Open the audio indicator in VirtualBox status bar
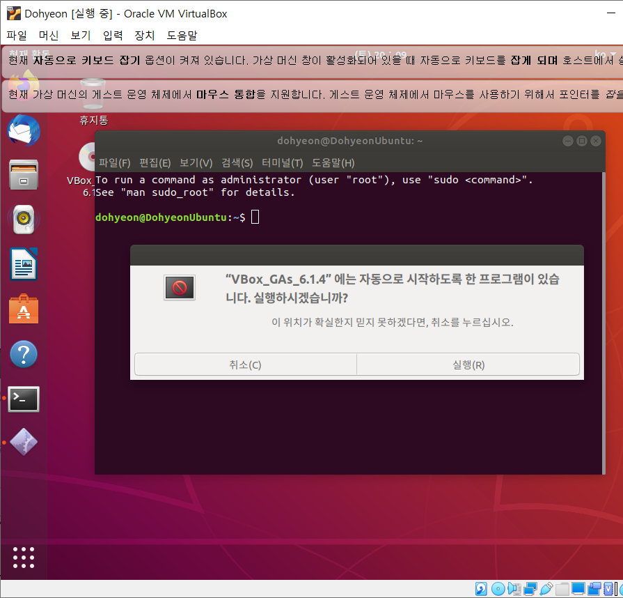The width and height of the screenshot is (623, 598). (x=514, y=589)
